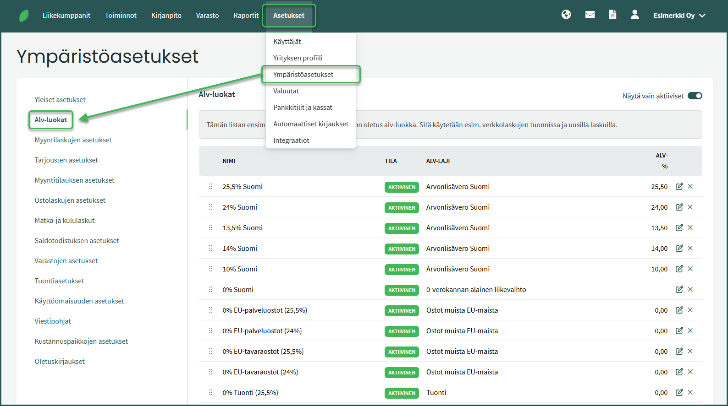Open the envelope messages icon
728x406 pixels.
(x=590, y=15)
